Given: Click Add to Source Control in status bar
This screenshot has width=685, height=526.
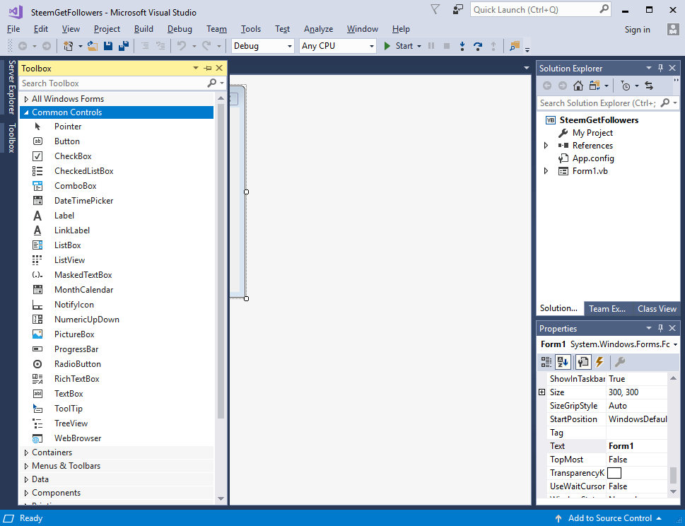Looking at the screenshot, I should [609, 518].
